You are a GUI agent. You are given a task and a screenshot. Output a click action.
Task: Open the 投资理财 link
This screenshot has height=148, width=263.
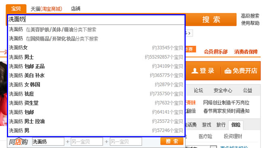click(233, 136)
